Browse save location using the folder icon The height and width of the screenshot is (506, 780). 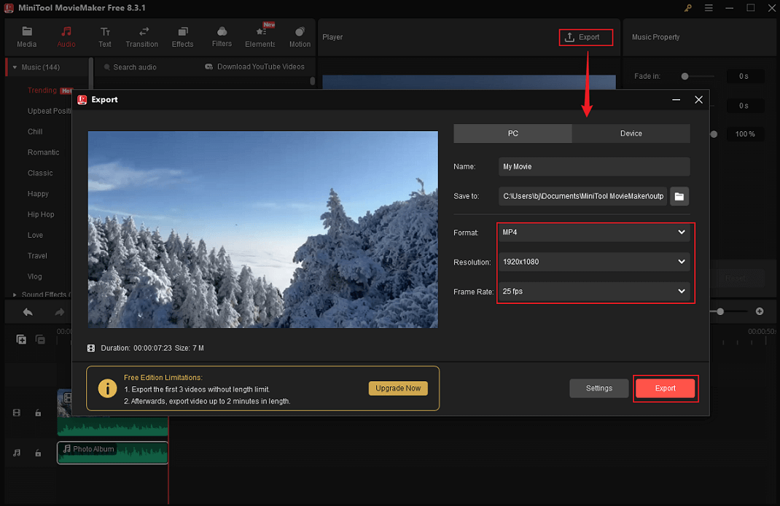(x=679, y=195)
